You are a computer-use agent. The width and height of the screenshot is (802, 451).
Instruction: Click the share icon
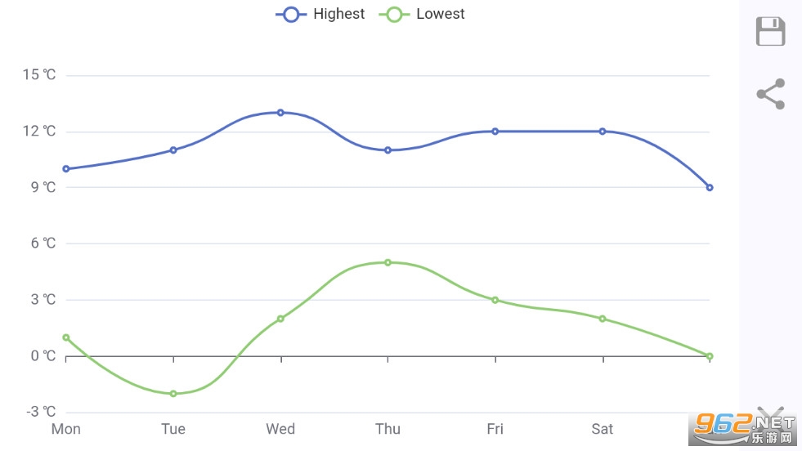[x=770, y=94]
